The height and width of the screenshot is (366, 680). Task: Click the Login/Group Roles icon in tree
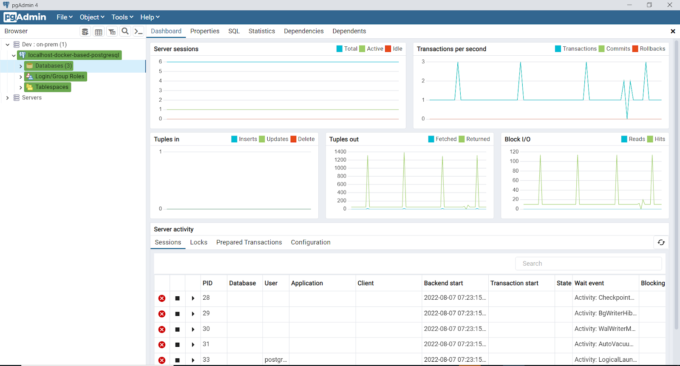click(x=30, y=77)
